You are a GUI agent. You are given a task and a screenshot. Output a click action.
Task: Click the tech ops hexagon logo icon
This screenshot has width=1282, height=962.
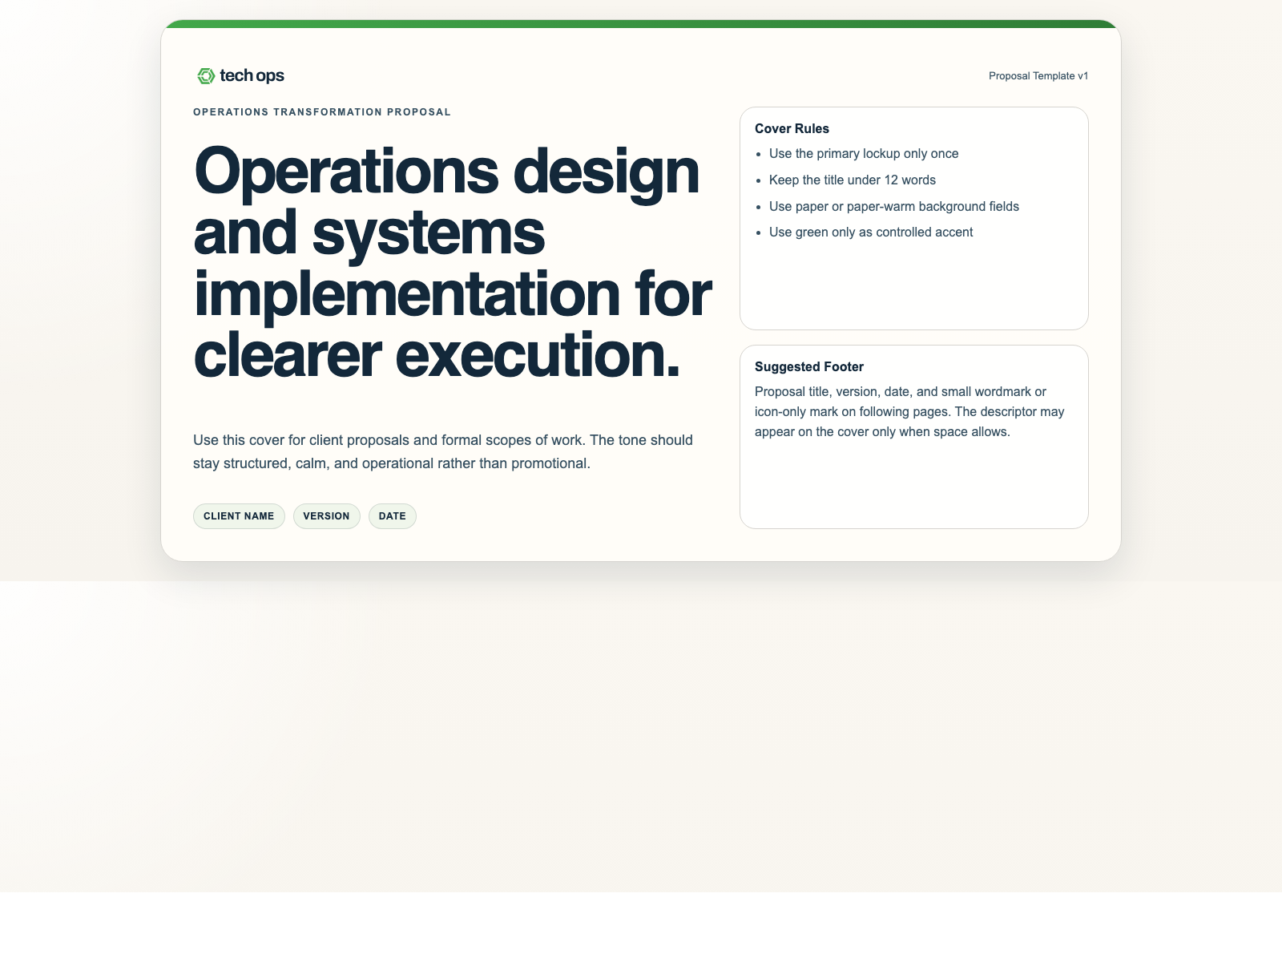[206, 76]
